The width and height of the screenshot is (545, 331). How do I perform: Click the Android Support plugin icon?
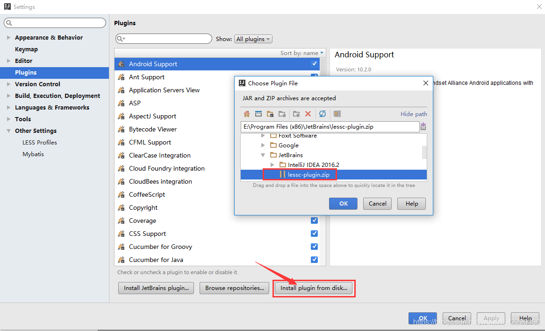coord(122,64)
